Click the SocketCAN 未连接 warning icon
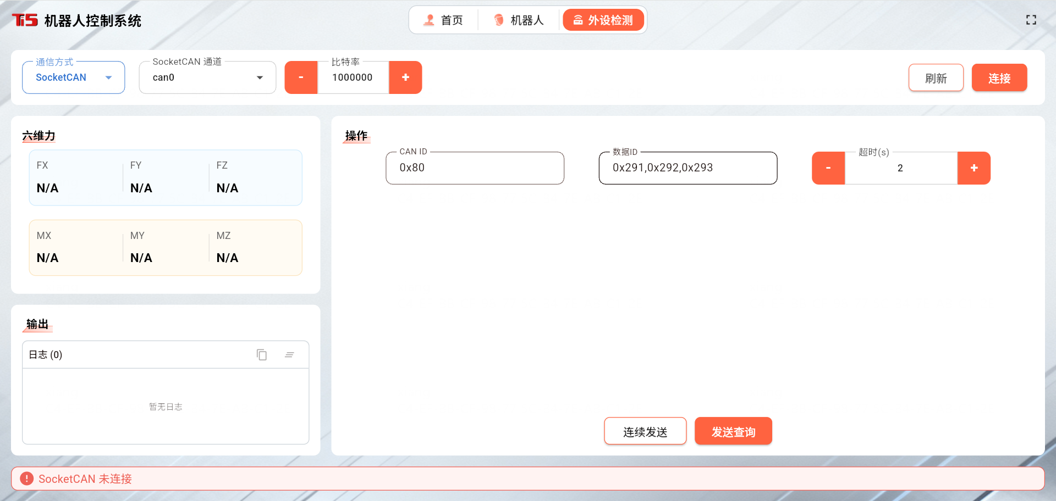This screenshot has width=1056, height=501. pos(26,478)
